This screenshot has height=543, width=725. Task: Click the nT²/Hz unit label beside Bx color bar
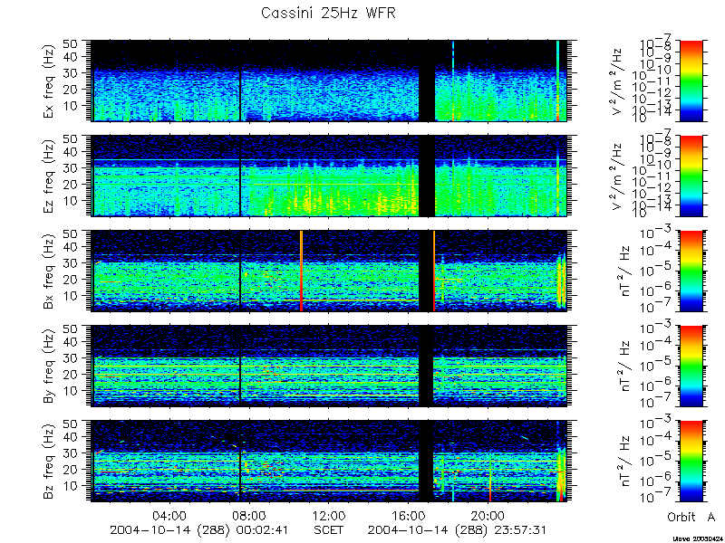(625, 272)
